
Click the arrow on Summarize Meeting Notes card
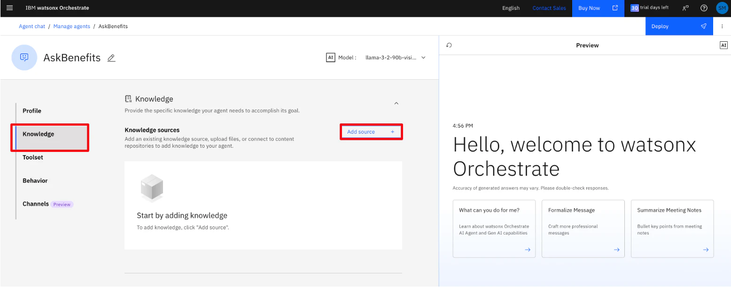tap(706, 250)
